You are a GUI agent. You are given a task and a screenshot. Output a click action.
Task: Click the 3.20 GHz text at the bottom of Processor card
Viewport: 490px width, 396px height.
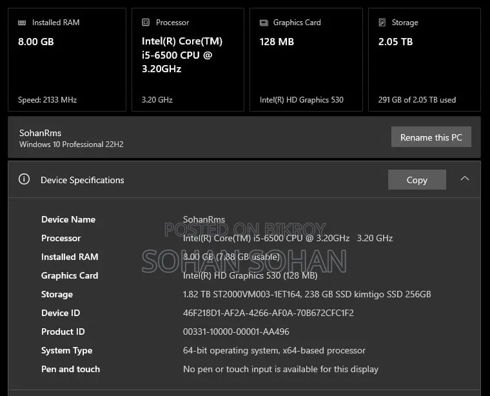pyautogui.click(x=157, y=100)
